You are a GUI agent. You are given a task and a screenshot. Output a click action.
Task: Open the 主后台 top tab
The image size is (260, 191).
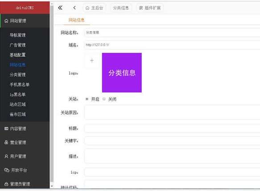pos(94,8)
